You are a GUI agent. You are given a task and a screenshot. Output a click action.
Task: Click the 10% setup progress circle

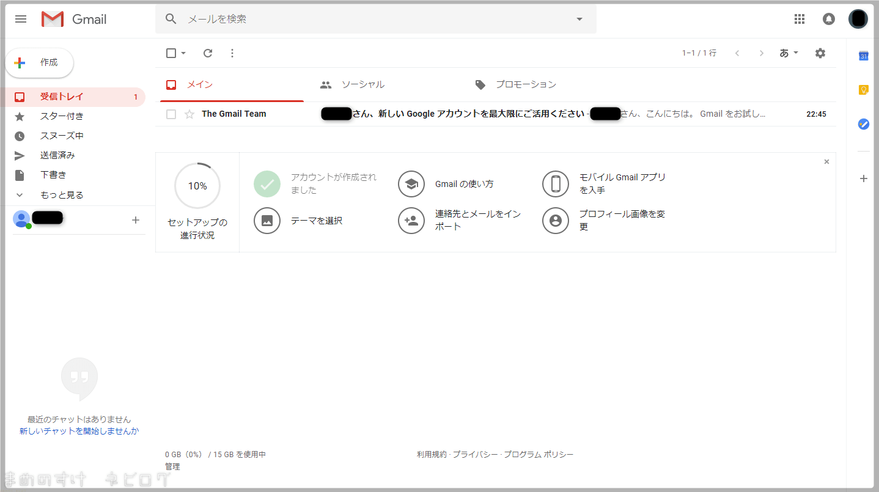[197, 186]
